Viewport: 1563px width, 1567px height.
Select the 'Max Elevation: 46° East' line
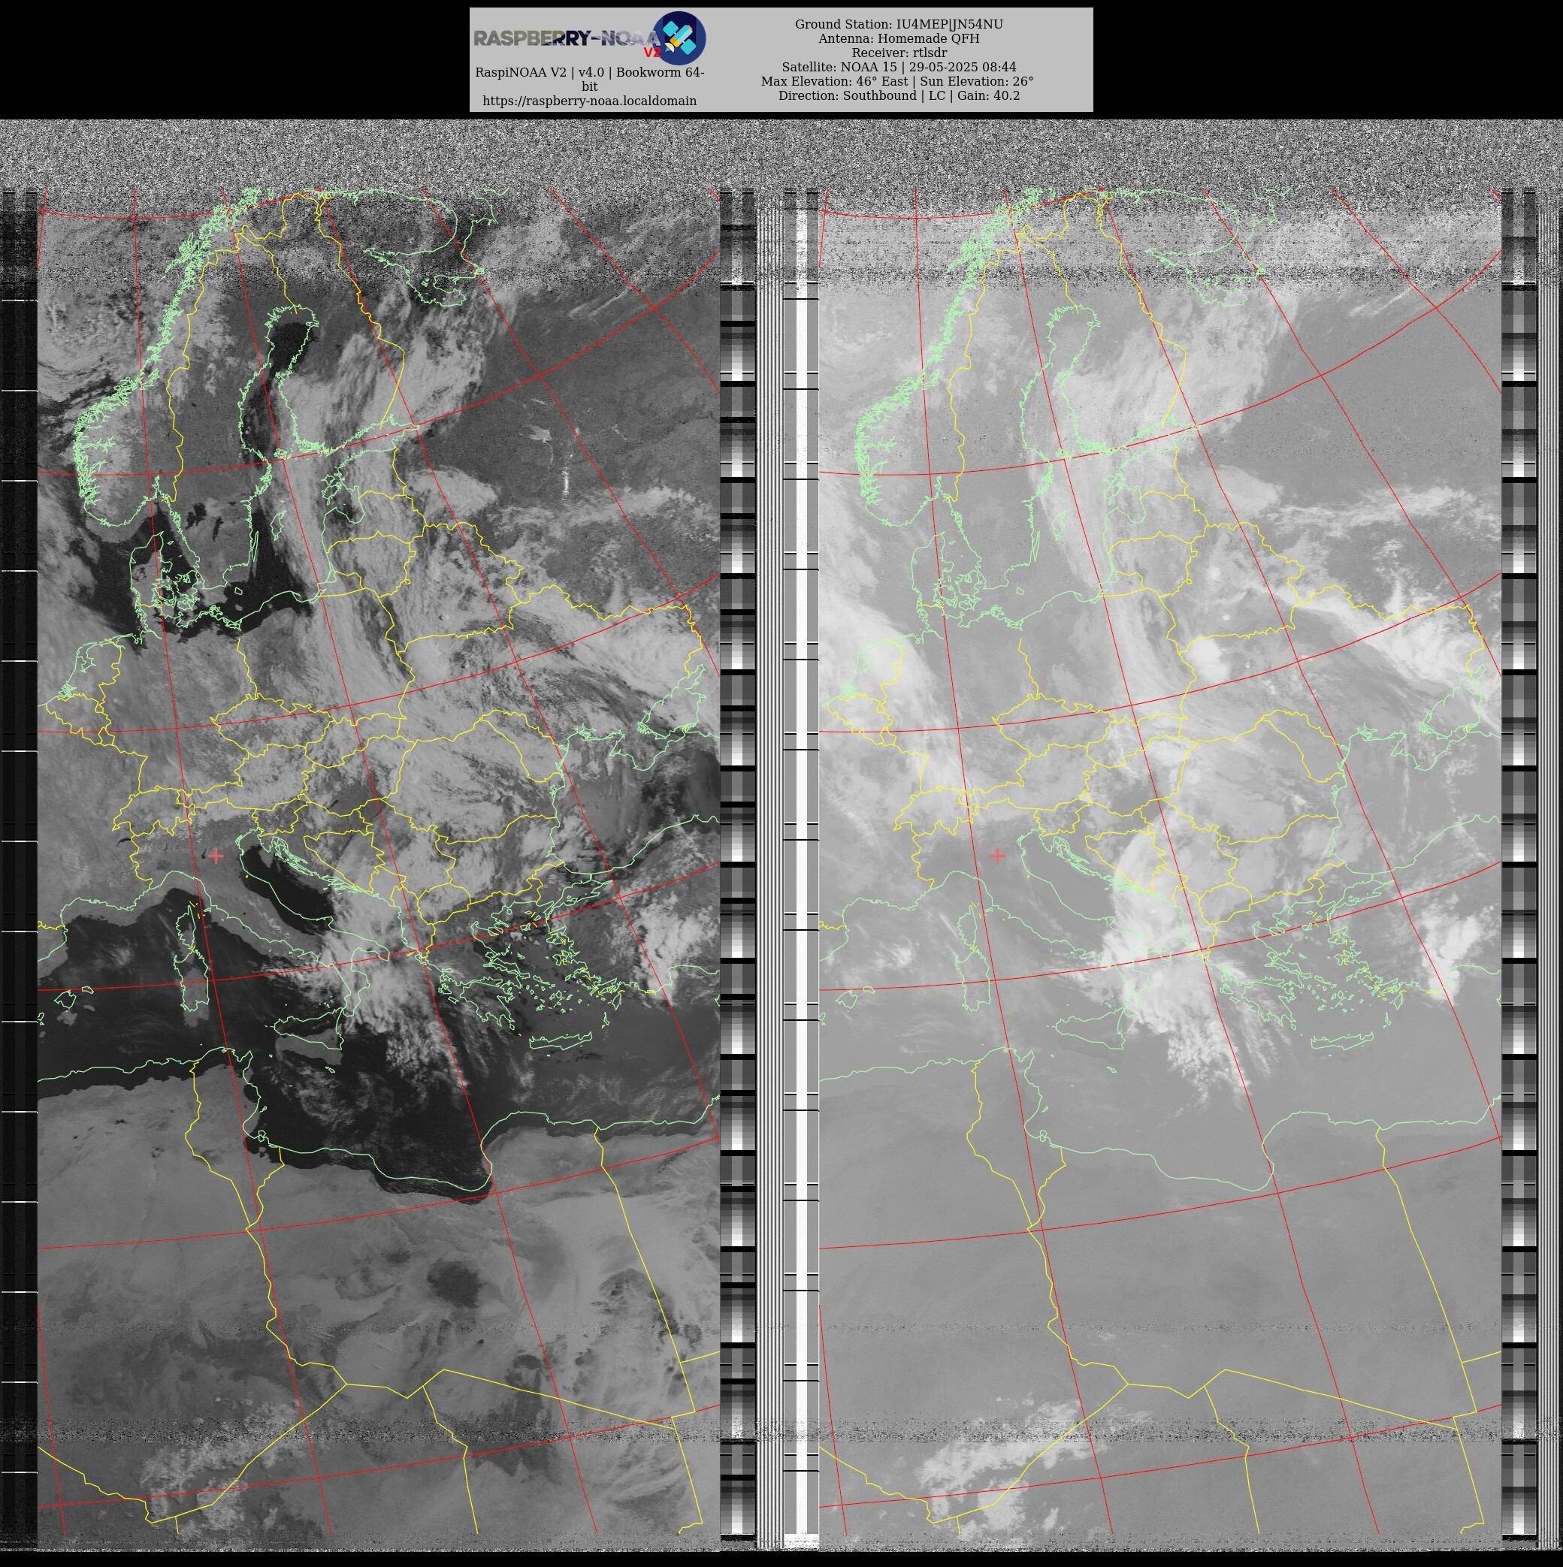click(x=896, y=81)
